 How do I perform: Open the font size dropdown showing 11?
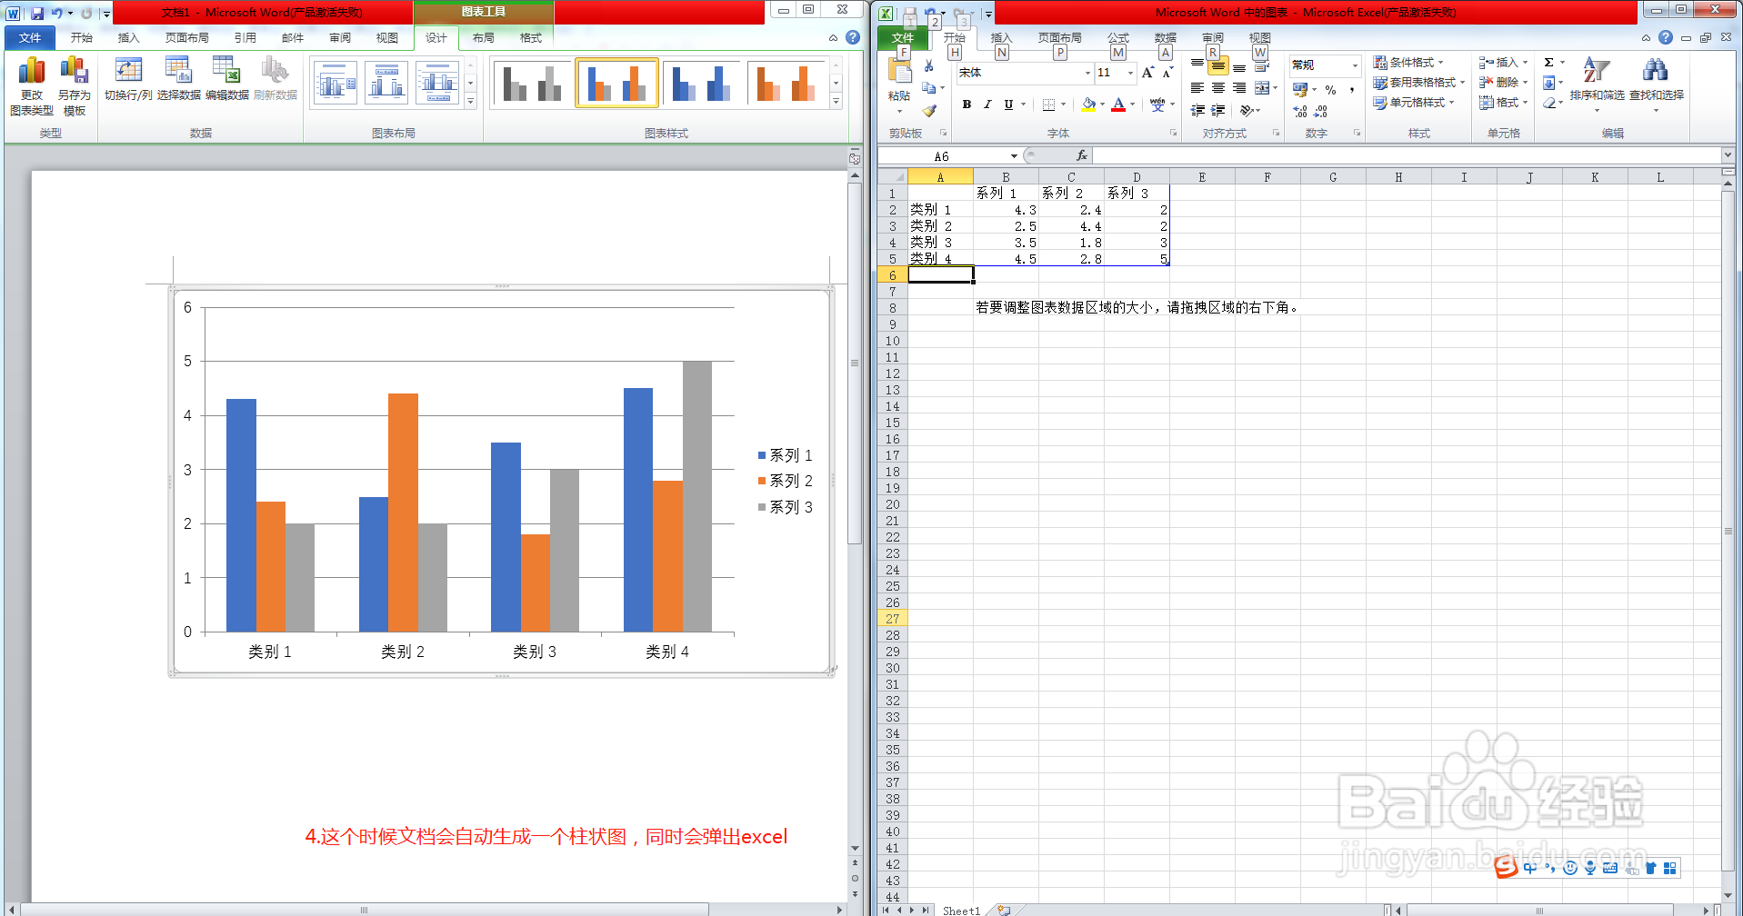[x=1130, y=73]
